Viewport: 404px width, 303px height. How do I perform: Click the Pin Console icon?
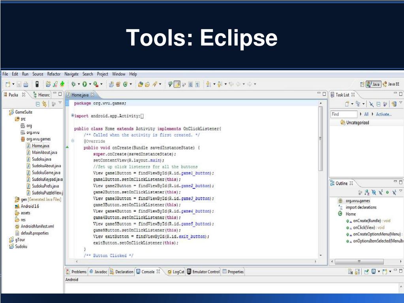pyautogui.click(x=366, y=271)
